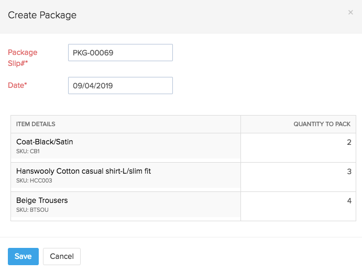Screen dimensions: 362x273
Task: Click the Package Slip# input field
Action: (120, 53)
